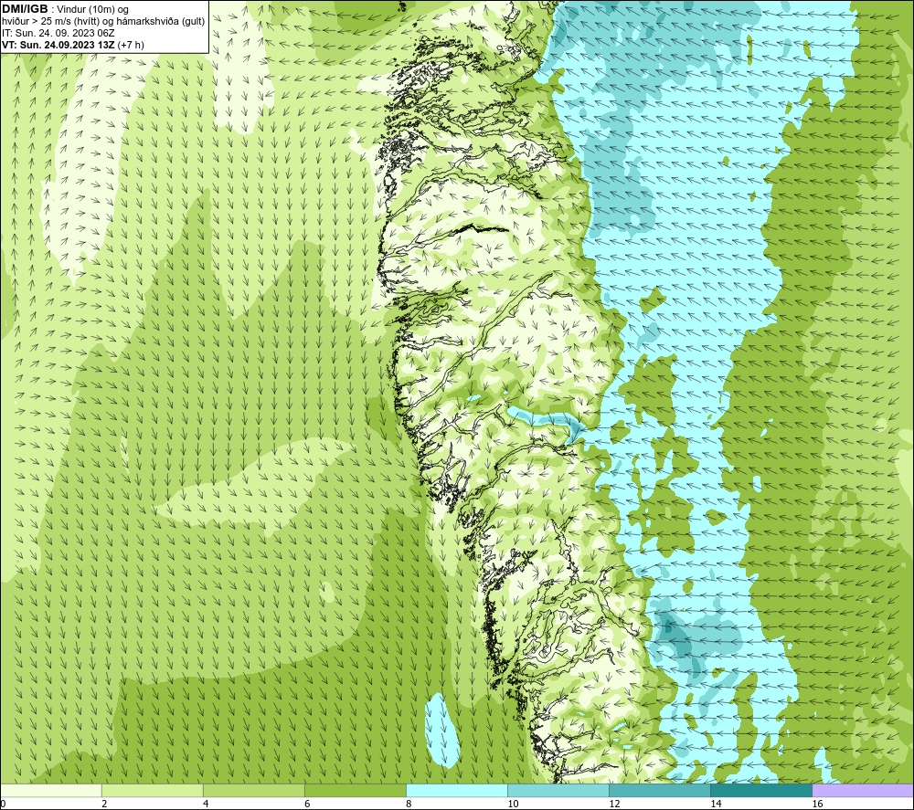
Task: Click the 10-12 m/s legend swatch
Action: (558, 790)
